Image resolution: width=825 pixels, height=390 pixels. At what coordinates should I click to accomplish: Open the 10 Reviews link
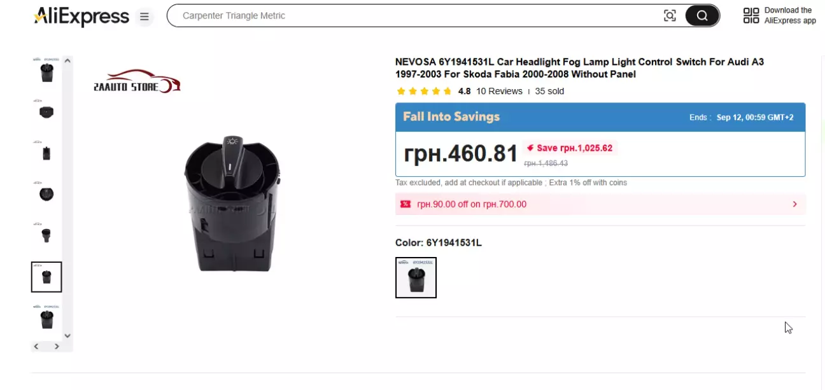tap(499, 92)
